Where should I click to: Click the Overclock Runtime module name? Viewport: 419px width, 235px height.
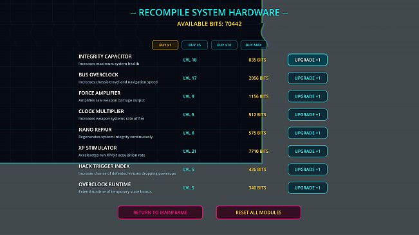click(105, 184)
